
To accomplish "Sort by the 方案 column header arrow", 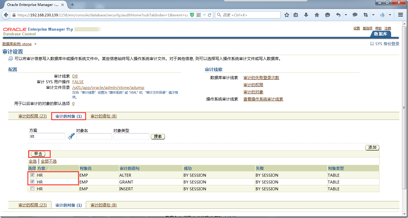I will coord(48,169).
